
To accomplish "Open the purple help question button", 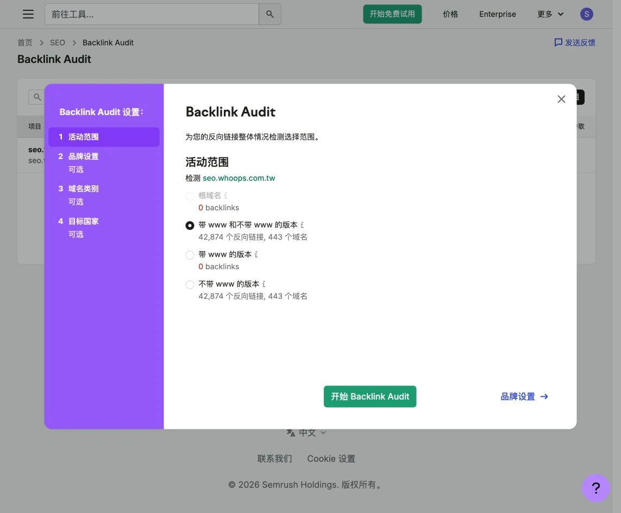I will (x=595, y=488).
